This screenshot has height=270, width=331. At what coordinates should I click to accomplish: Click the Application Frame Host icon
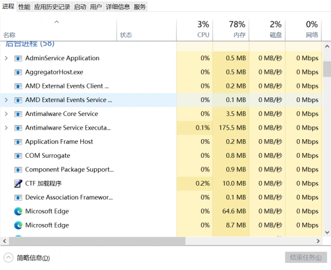tap(18, 142)
